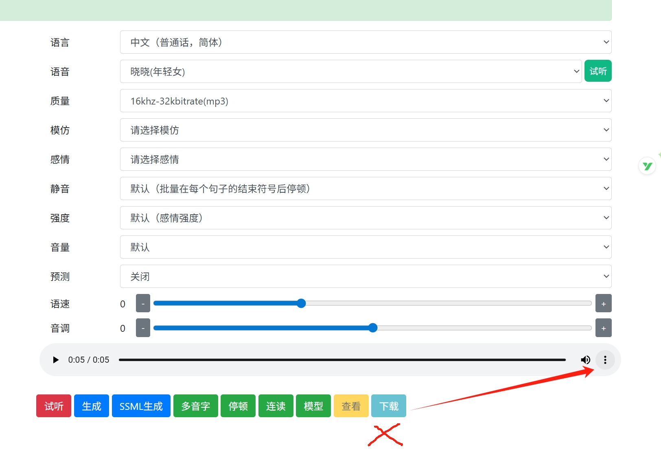
Task: Open the 预测 dropdown currently set to 关闭
Action: coord(366,276)
